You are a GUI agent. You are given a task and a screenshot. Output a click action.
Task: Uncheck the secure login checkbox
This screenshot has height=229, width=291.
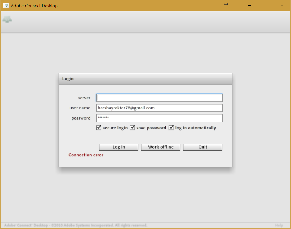[99, 128]
